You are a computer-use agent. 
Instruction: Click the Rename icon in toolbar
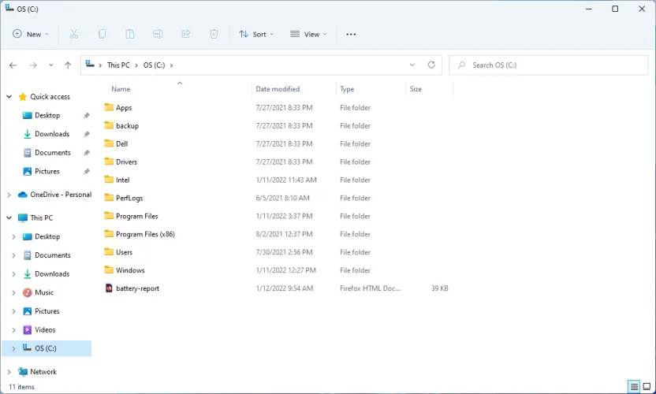pos(158,34)
